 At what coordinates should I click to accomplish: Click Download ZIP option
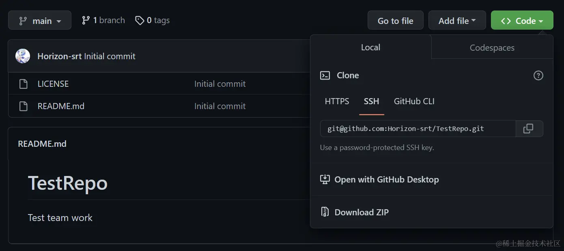pyautogui.click(x=361, y=212)
